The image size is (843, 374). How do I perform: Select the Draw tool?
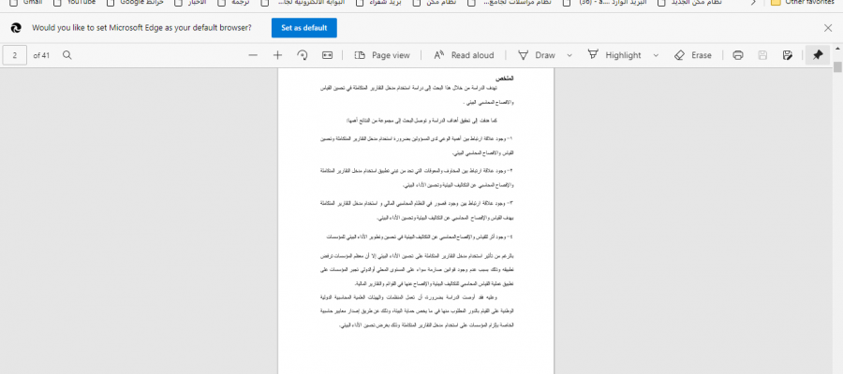tap(536, 55)
